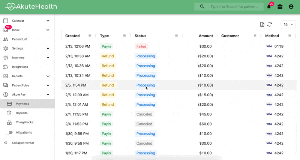Open the rows per page dropdown
Image resolution: width=300 pixels, height=160 pixels.
point(288,24)
